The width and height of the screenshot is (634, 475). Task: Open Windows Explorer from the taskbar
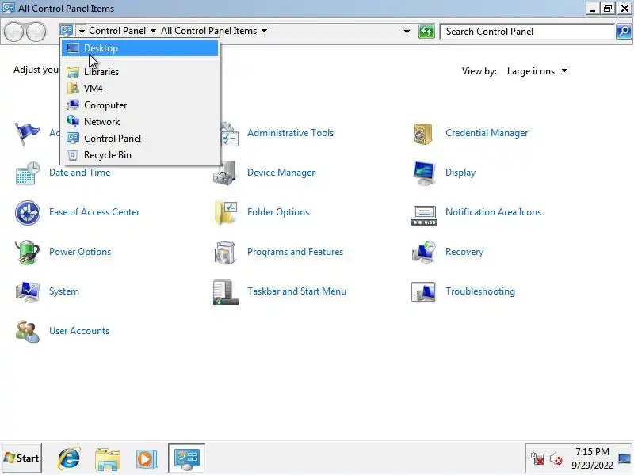click(x=108, y=458)
